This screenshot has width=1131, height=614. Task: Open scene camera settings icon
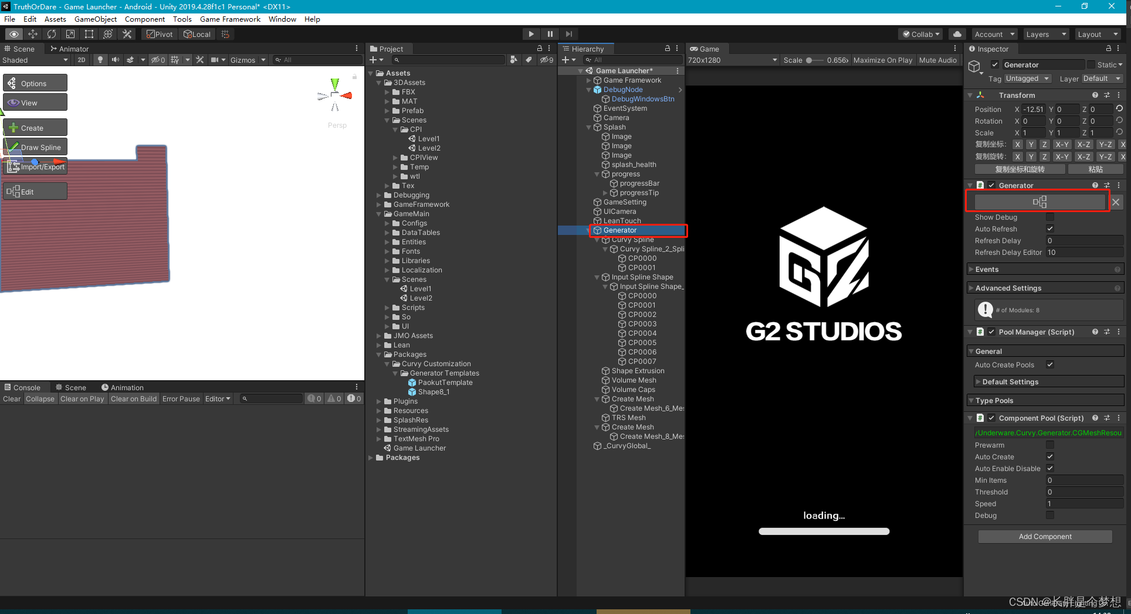(x=215, y=60)
